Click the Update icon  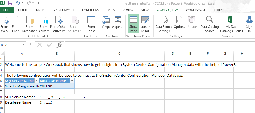coord(192,22)
